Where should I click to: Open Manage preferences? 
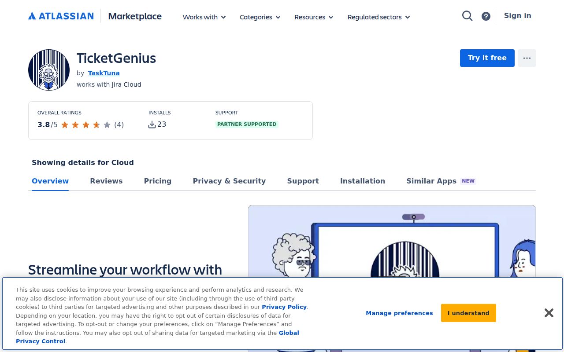pos(399,313)
